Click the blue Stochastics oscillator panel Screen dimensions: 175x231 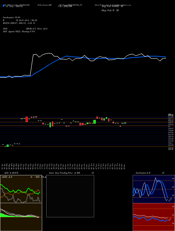click(x=154, y=189)
